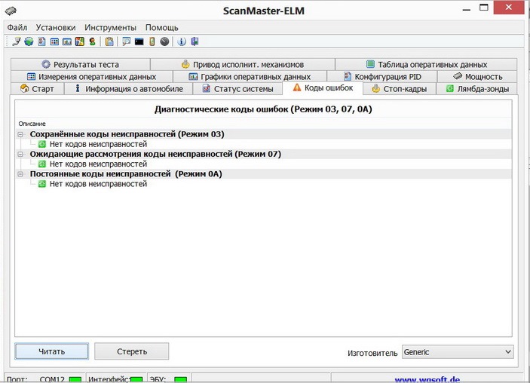
Task: Select Сохранённые коды неисправностей (Режим 03) row
Action: [264, 134]
